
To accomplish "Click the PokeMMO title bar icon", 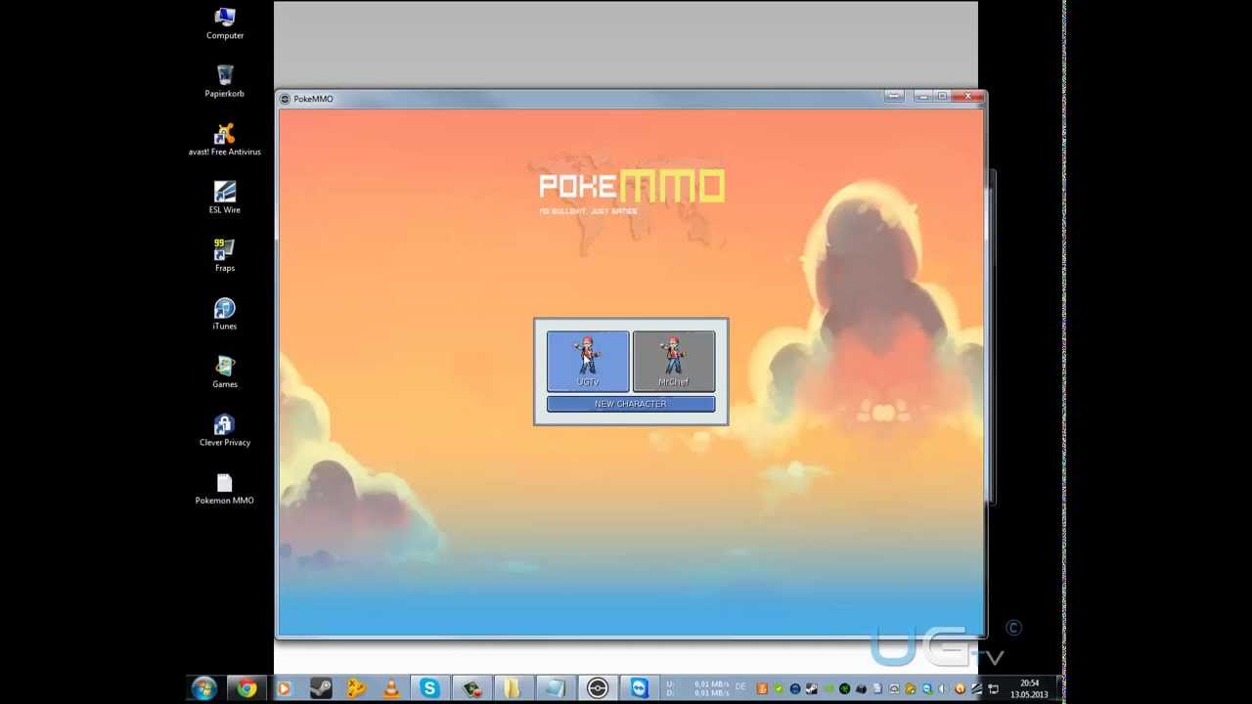I will [x=285, y=99].
